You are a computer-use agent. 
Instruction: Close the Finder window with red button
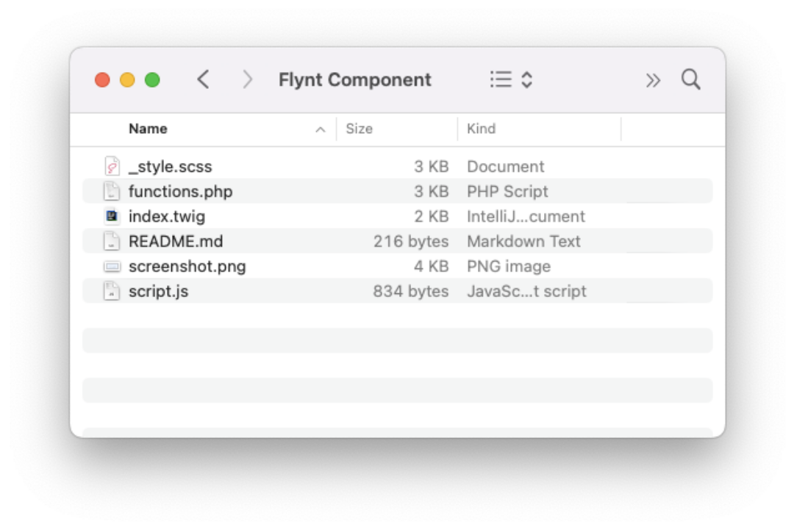(102, 80)
